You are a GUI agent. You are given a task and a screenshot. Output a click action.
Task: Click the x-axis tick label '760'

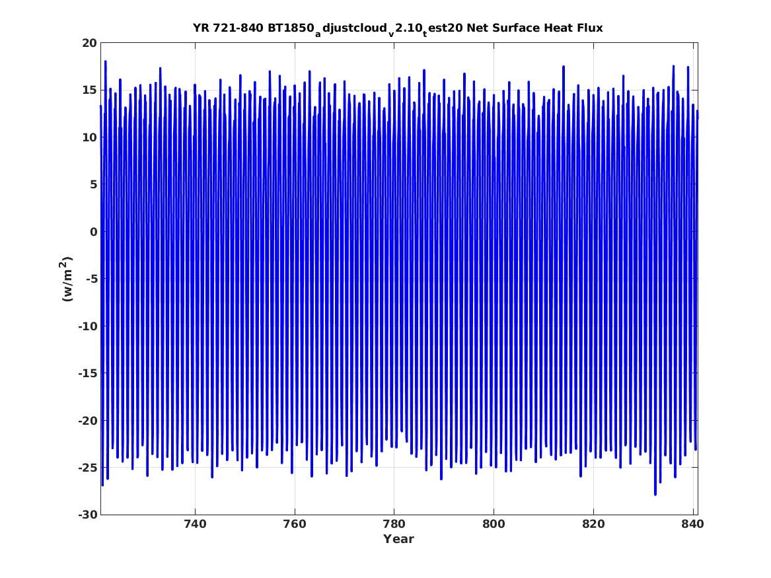click(295, 524)
